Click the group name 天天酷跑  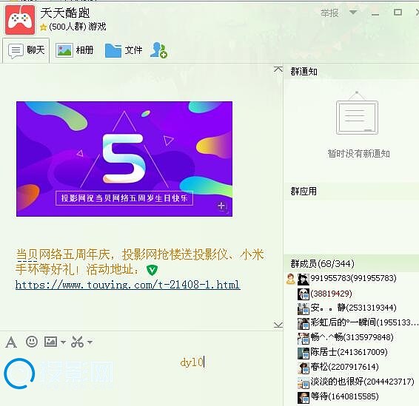[64, 13]
